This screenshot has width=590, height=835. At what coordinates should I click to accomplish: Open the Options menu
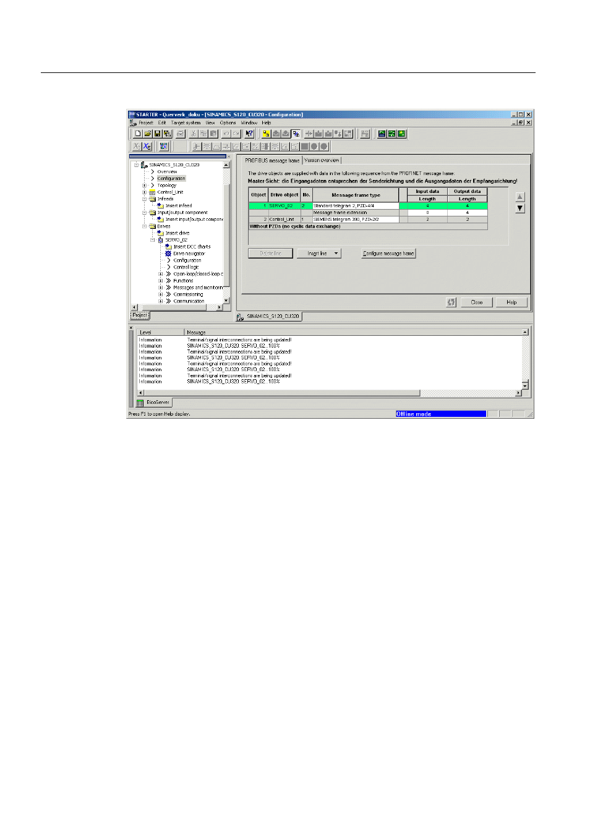tap(228, 123)
